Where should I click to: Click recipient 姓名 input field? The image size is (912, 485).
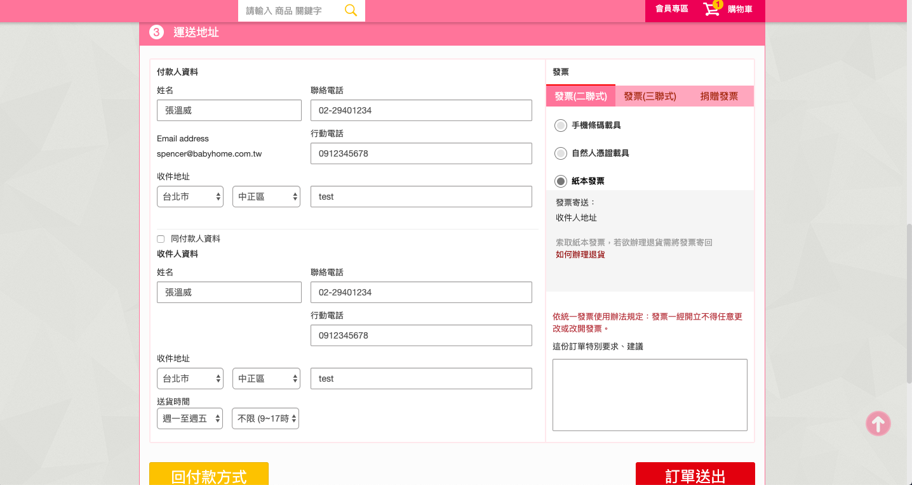(229, 292)
